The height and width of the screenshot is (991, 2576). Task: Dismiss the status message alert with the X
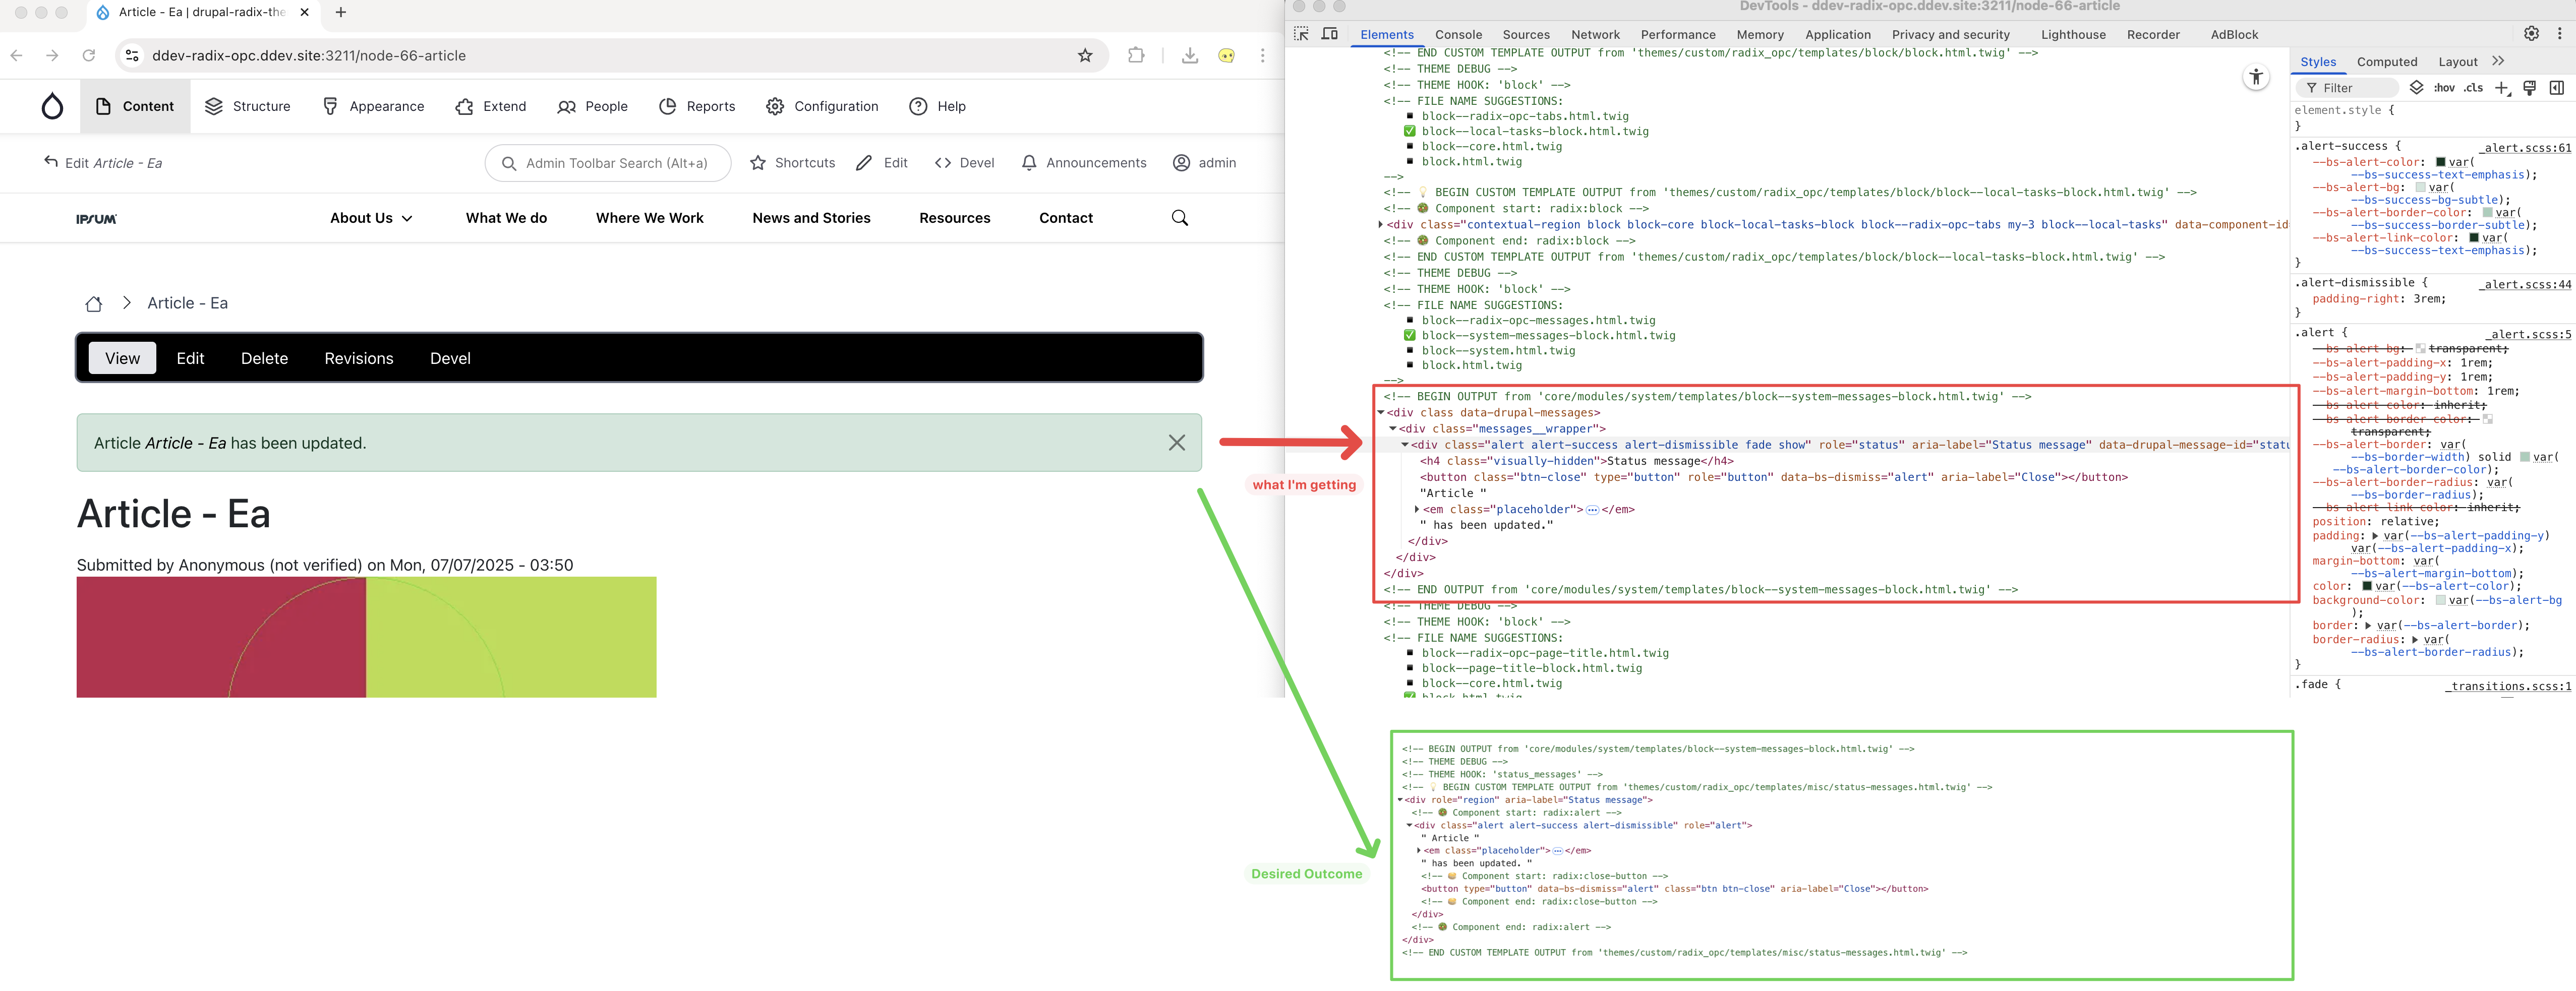(x=1176, y=443)
